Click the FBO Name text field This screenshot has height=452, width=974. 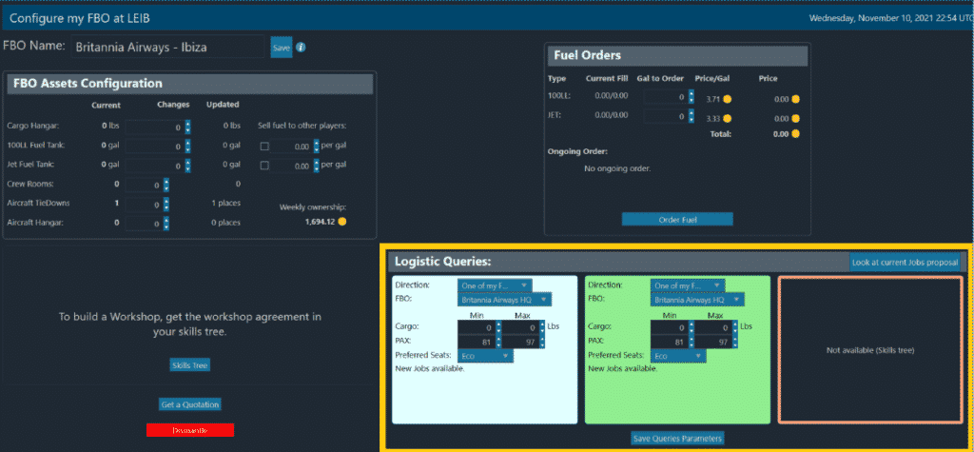point(167,48)
